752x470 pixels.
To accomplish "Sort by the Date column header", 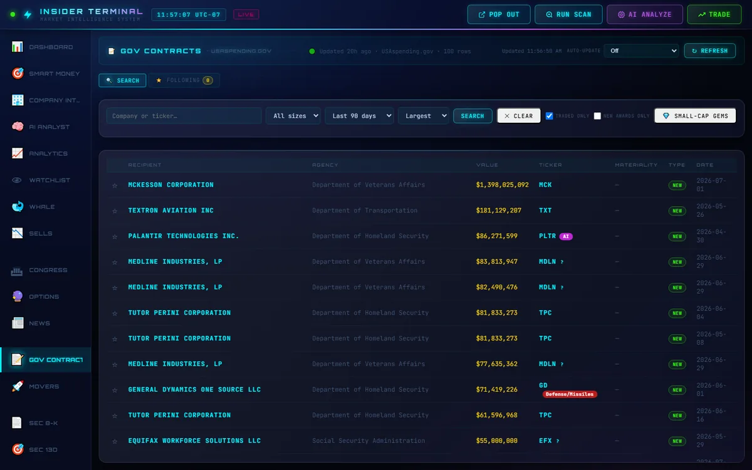I will click(704, 165).
